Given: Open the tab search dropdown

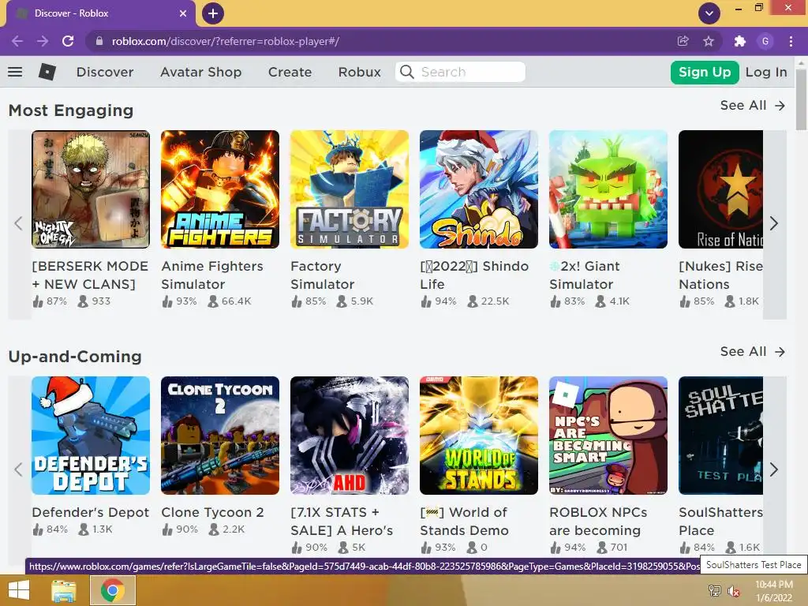Looking at the screenshot, I should (x=709, y=13).
